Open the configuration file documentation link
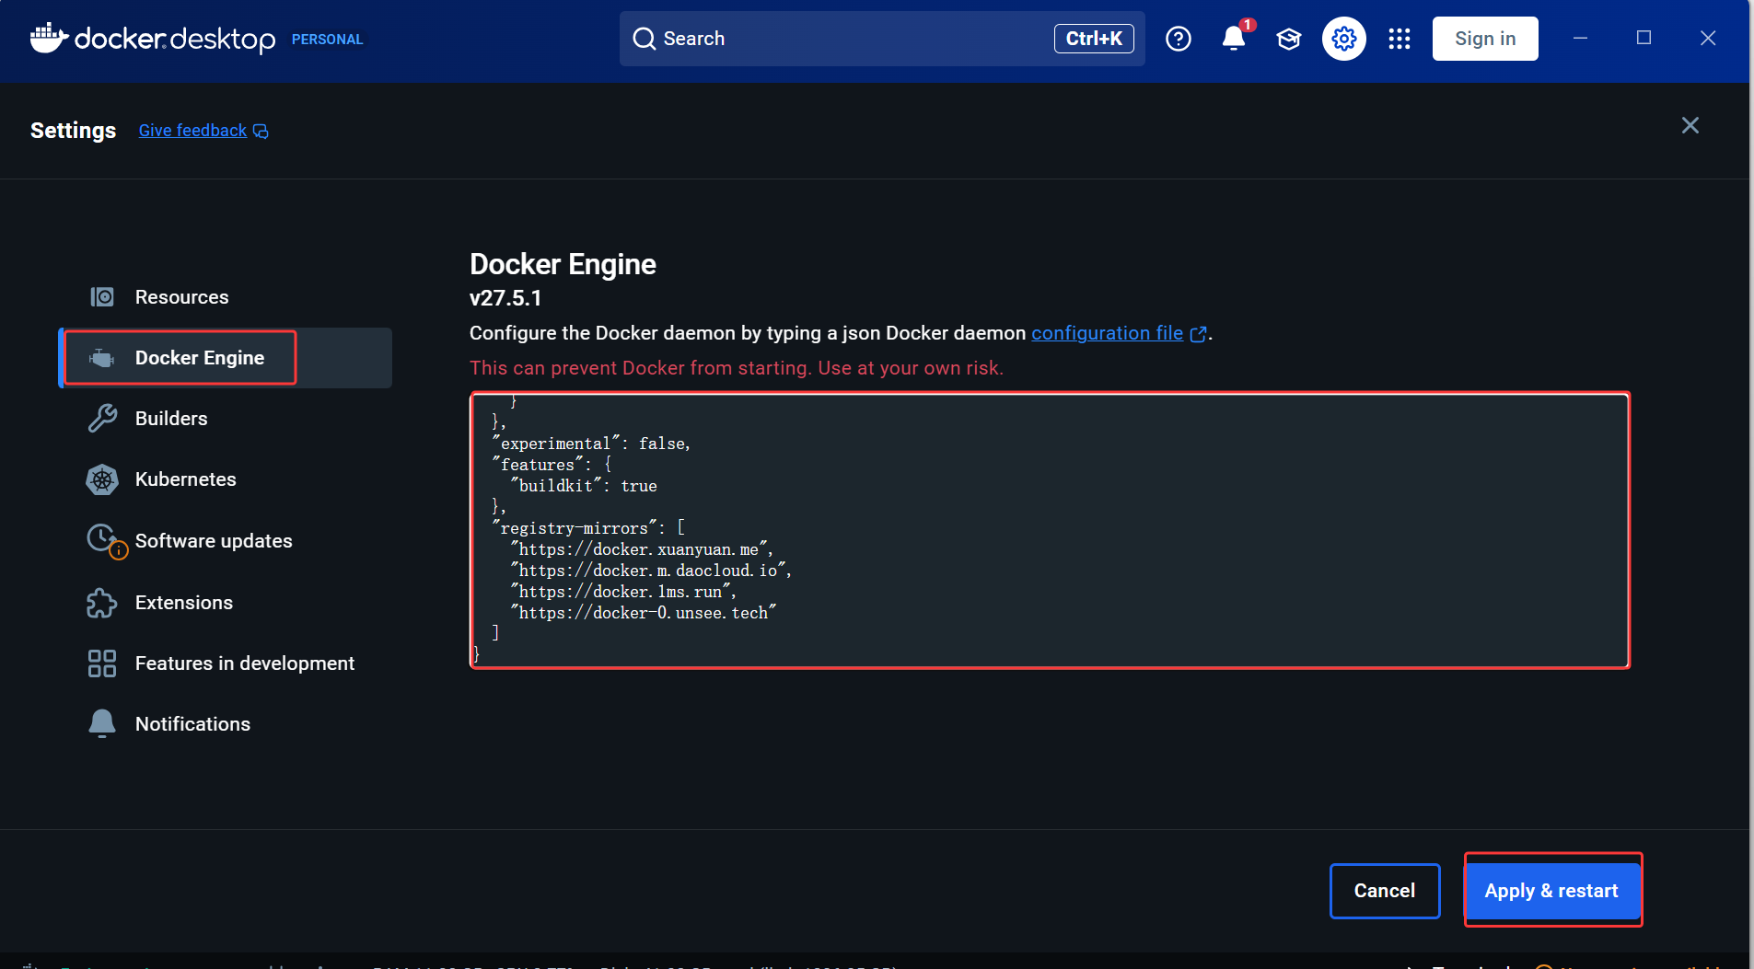Image resolution: width=1754 pixels, height=969 pixels. tap(1107, 333)
